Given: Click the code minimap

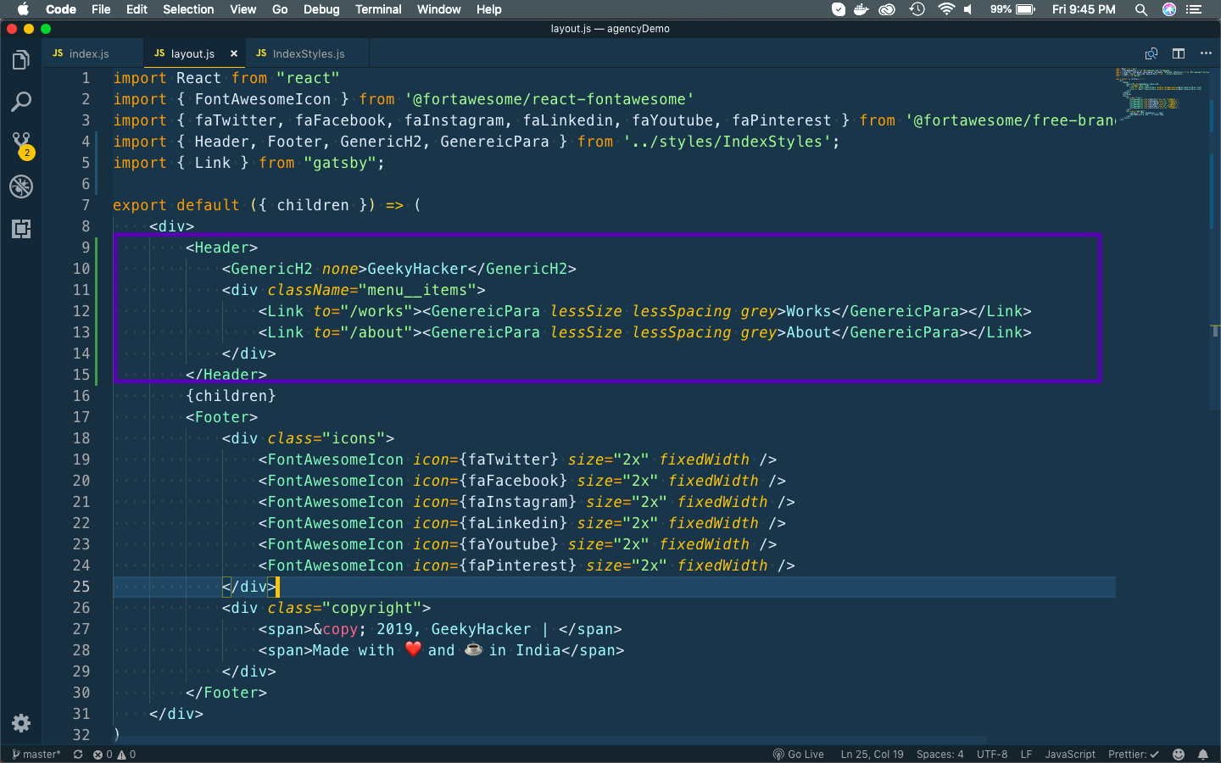Looking at the screenshot, I should (1162, 93).
